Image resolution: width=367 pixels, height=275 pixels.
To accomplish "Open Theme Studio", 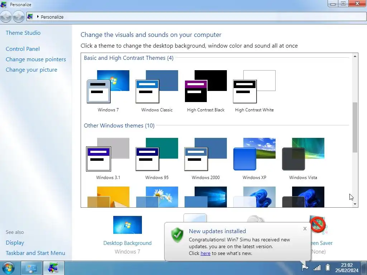I will 23,33.
